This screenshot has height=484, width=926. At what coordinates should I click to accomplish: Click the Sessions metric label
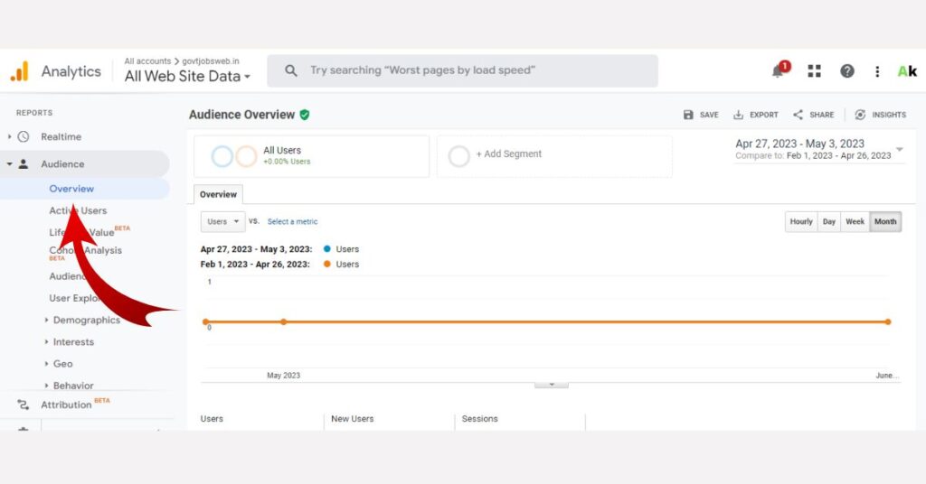coord(479,419)
